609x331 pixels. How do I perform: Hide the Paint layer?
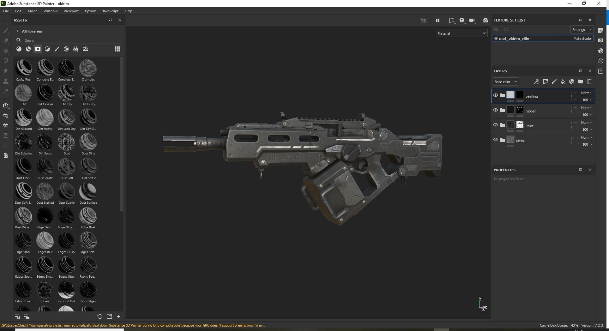click(496, 125)
